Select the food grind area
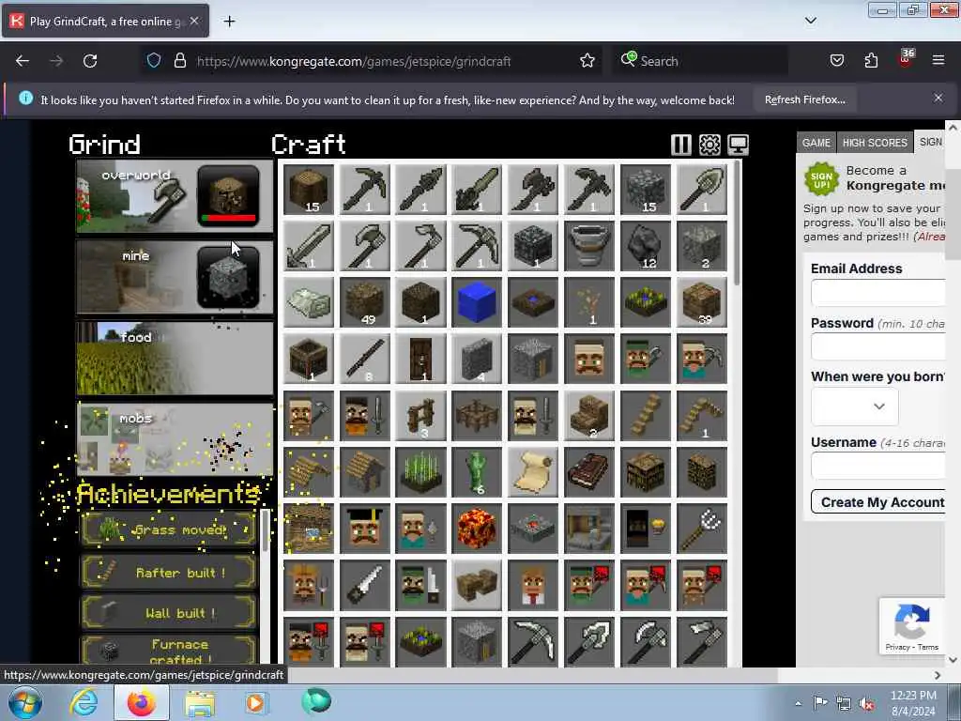961x721 pixels. click(x=175, y=358)
